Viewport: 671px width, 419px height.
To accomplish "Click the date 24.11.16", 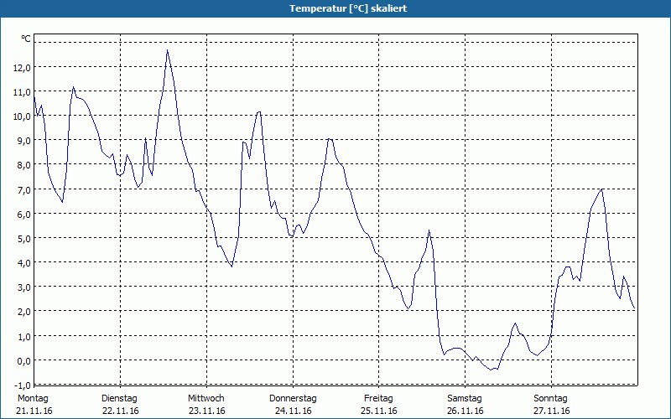I will point(293,411).
